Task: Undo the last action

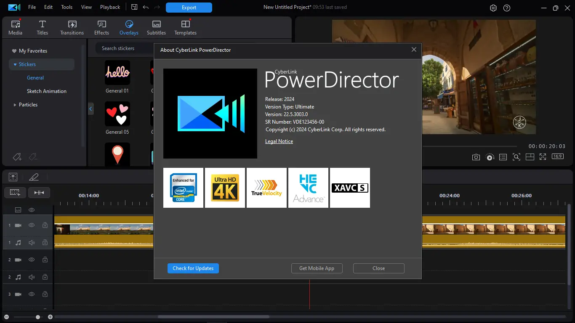Action: [146, 7]
